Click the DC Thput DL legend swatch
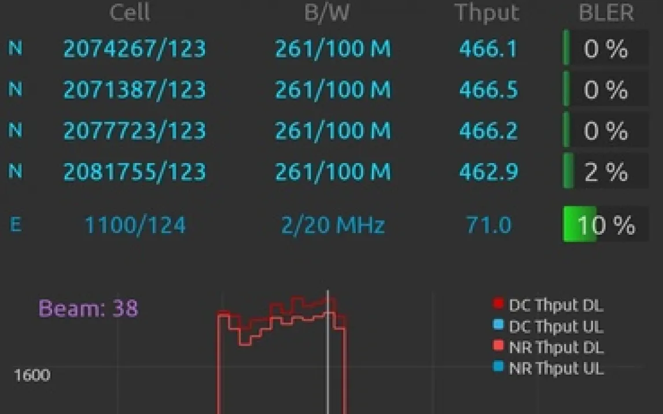Image resolution: width=663 pixels, height=414 pixels. click(x=499, y=304)
